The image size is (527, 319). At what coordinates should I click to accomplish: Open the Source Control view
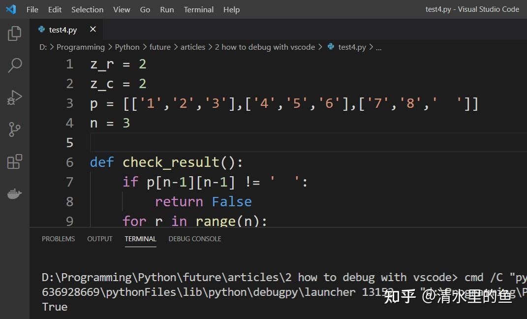tap(14, 129)
